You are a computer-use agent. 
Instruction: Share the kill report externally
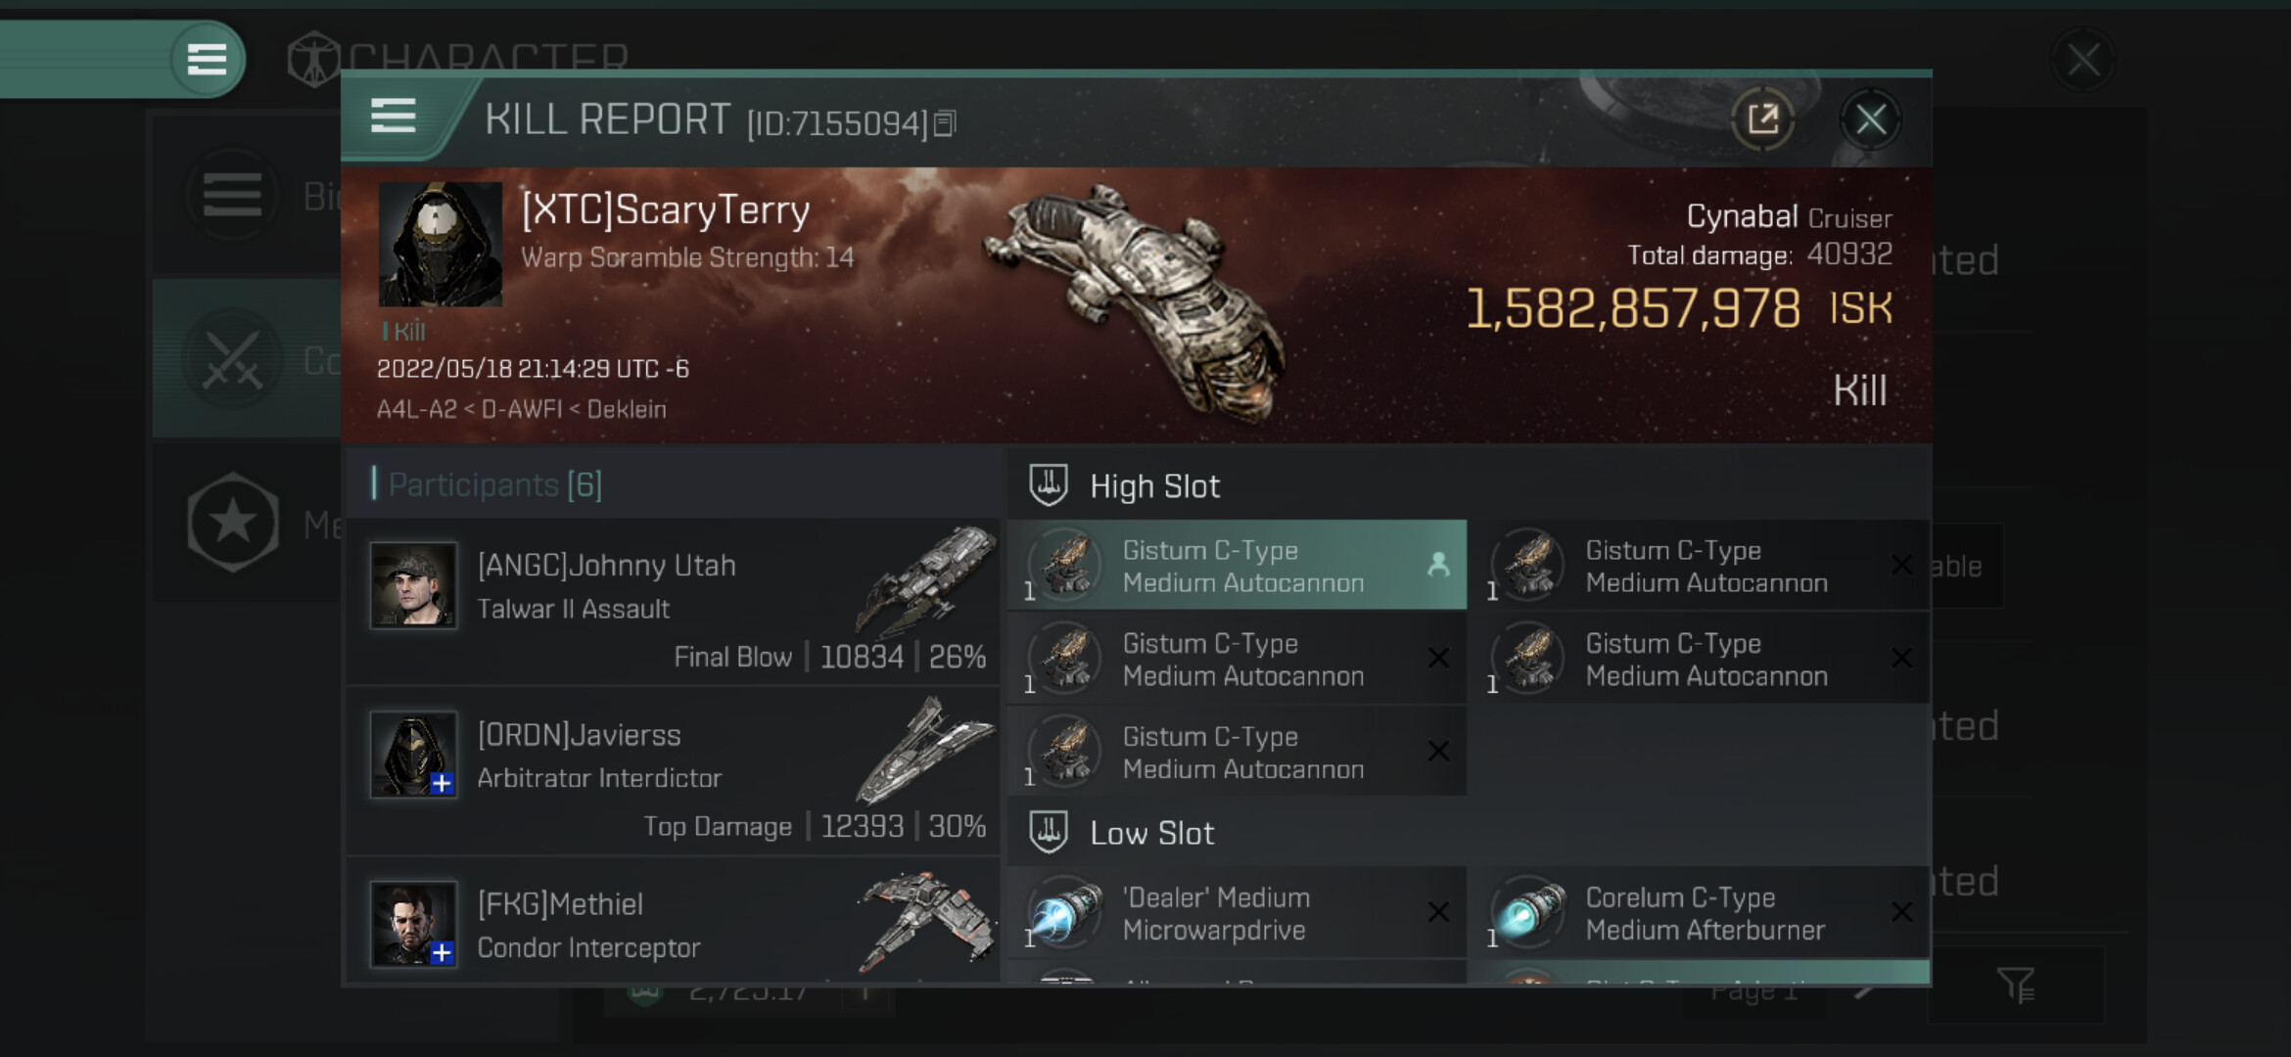coord(1762,120)
